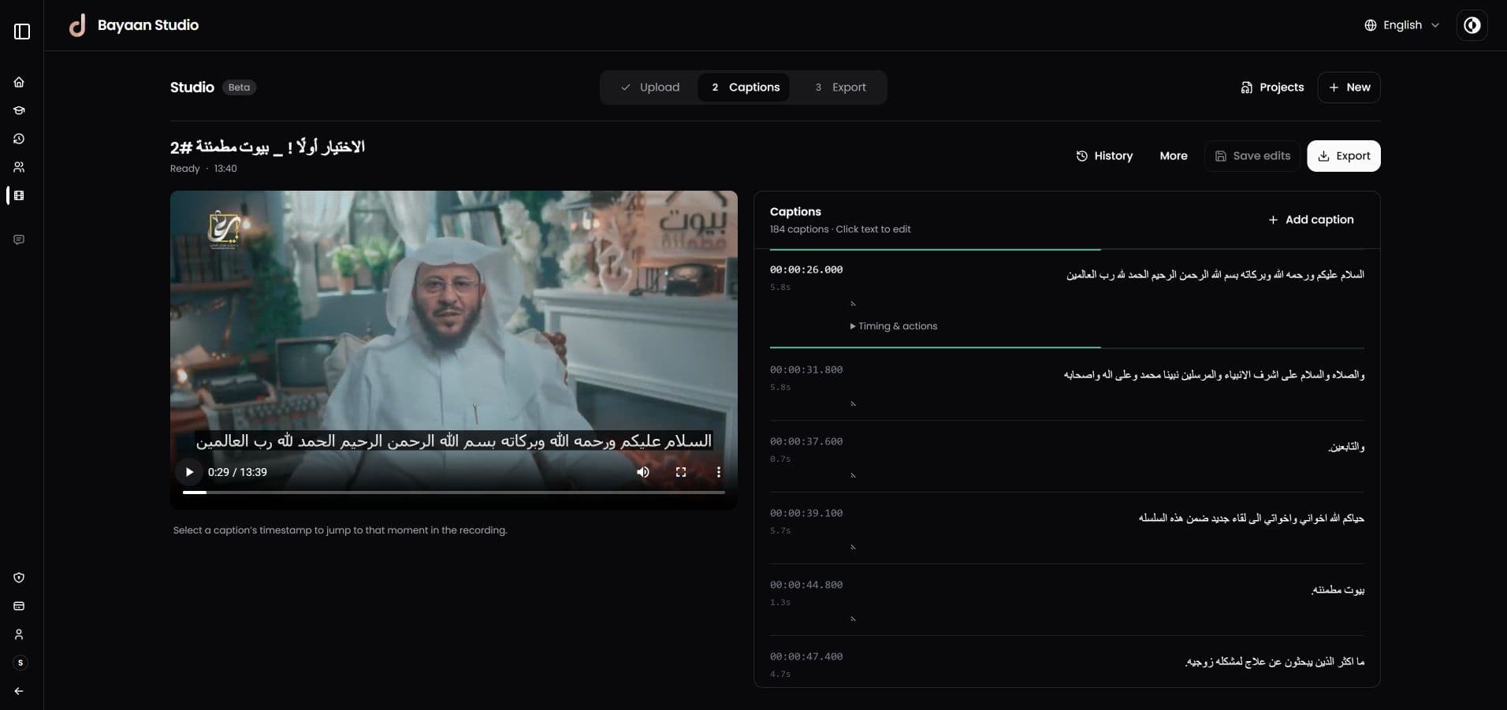
Task: Toggle the theme contrast icon
Action: click(1472, 25)
